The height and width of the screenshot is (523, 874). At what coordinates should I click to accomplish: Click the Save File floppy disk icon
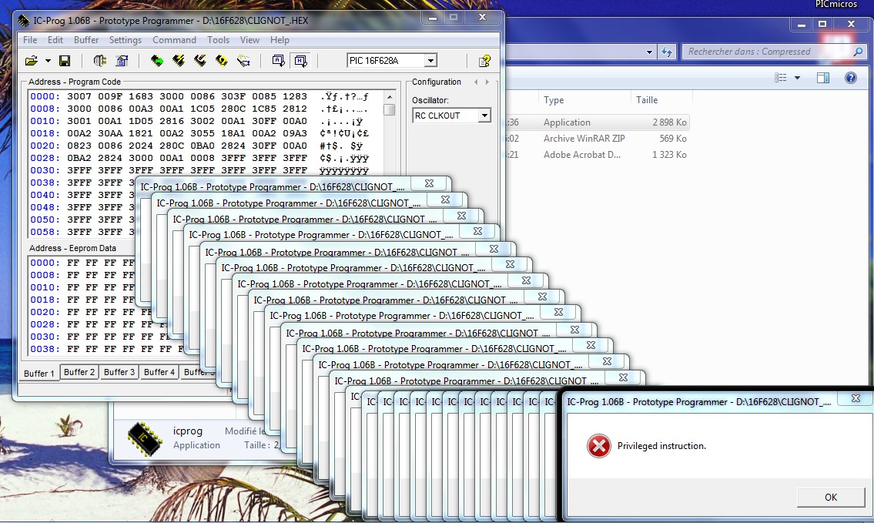pyautogui.click(x=65, y=60)
